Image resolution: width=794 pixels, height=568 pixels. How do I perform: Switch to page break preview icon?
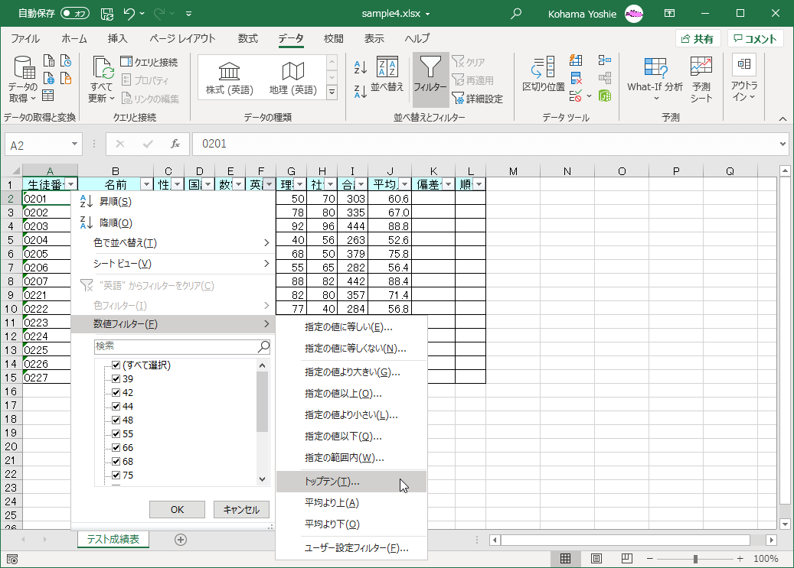(x=627, y=558)
